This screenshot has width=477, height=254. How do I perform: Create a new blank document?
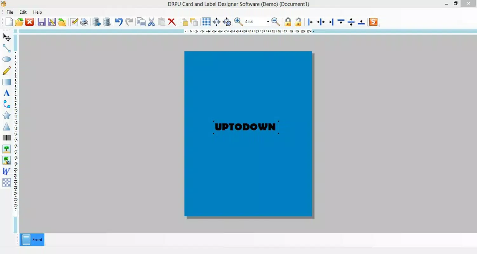tap(9, 22)
